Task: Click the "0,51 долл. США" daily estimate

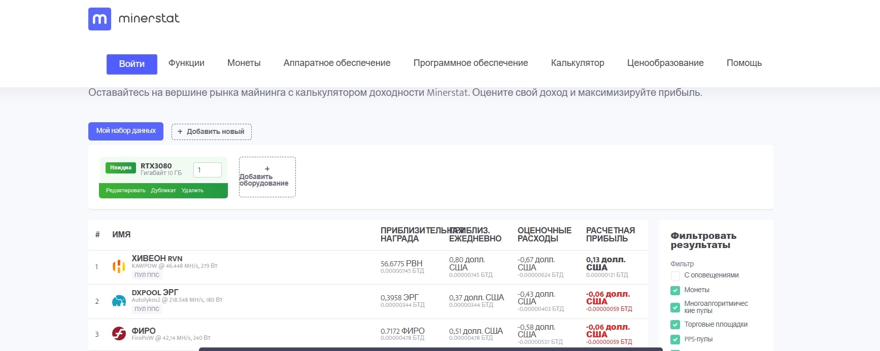Action: coord(476,331)
